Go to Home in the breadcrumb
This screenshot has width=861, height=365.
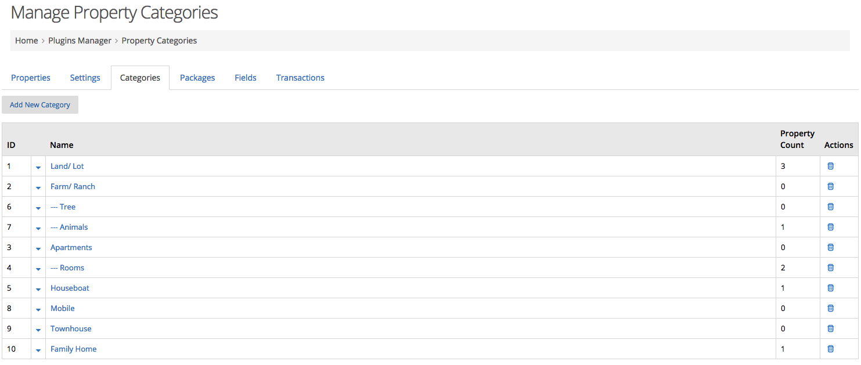point(27,41)
